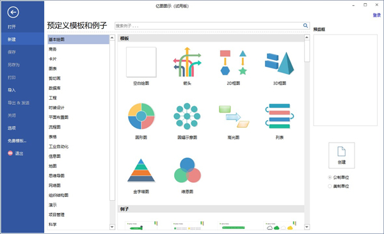Click category list scroll-down arrow

pos(112,227)
